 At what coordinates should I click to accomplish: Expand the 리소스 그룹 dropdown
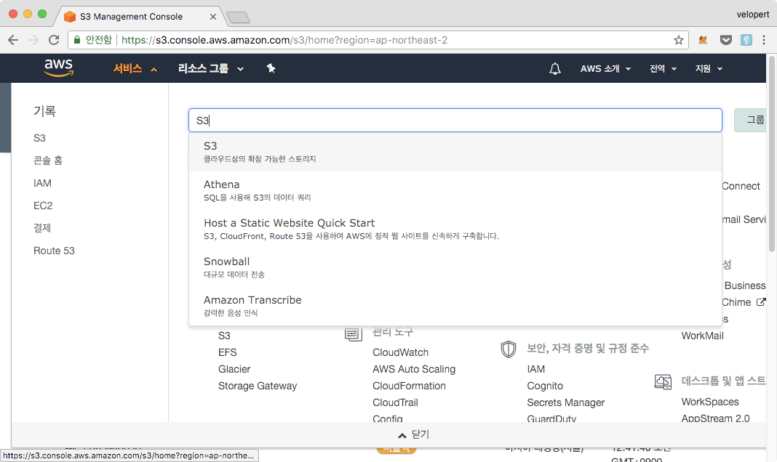pyautogui.click(x=211, y=69)
